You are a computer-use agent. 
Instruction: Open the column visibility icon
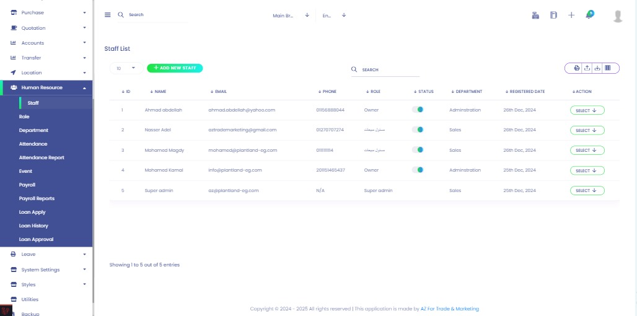click(x=608, y=68)
